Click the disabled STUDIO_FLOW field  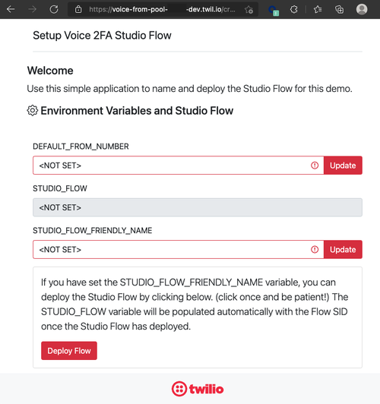pos(198,207)
